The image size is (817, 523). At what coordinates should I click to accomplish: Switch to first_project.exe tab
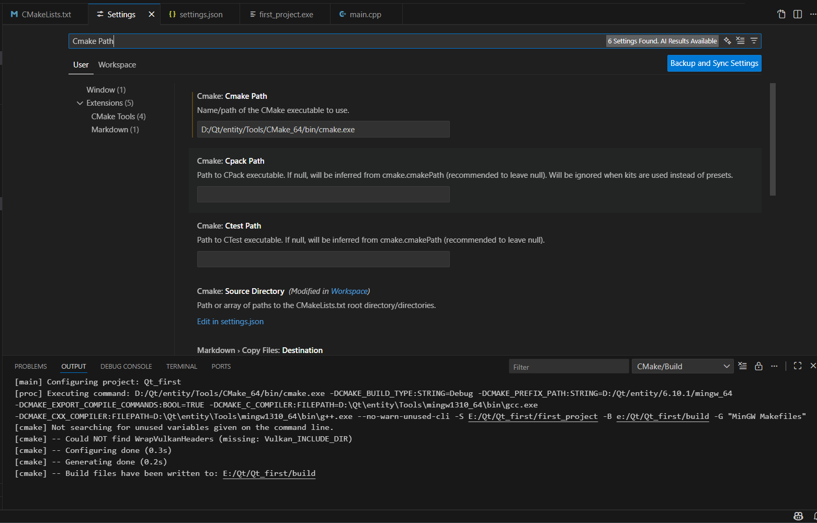286,14
